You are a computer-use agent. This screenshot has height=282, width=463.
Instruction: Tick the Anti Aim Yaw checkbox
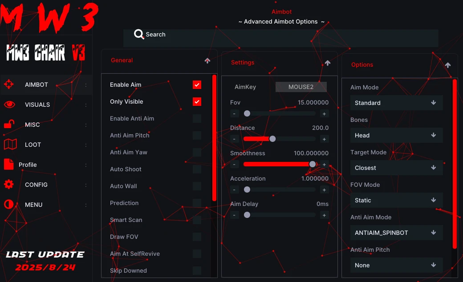click(x=197, y=153)
